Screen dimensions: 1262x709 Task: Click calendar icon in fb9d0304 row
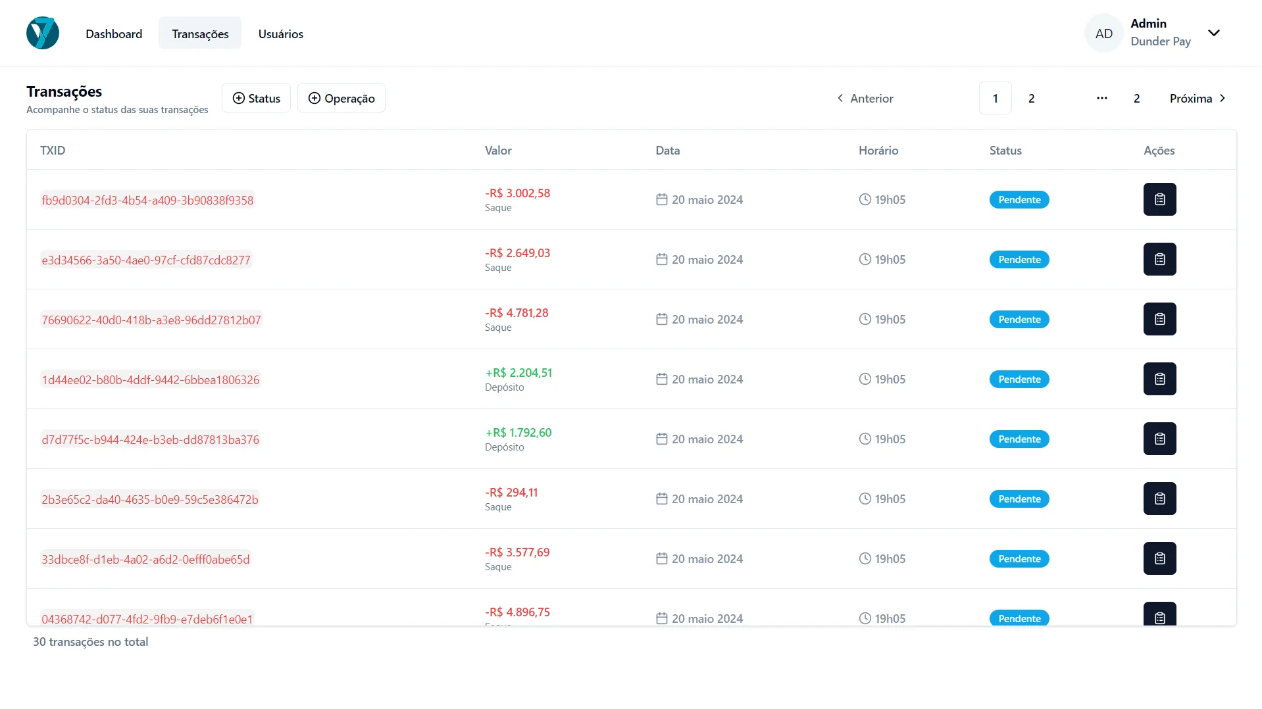[x=661, y=199]
